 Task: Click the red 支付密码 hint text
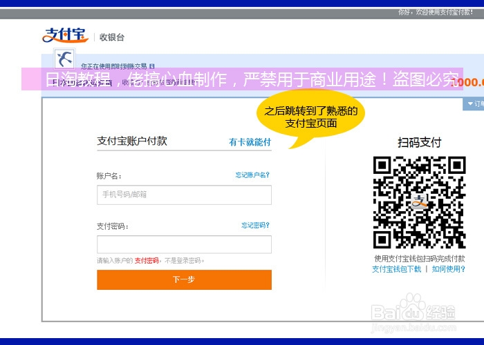(x=147, y=261)
